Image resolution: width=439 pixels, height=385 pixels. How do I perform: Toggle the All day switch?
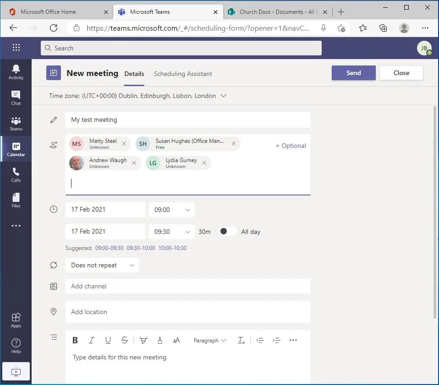pos(228,232)
